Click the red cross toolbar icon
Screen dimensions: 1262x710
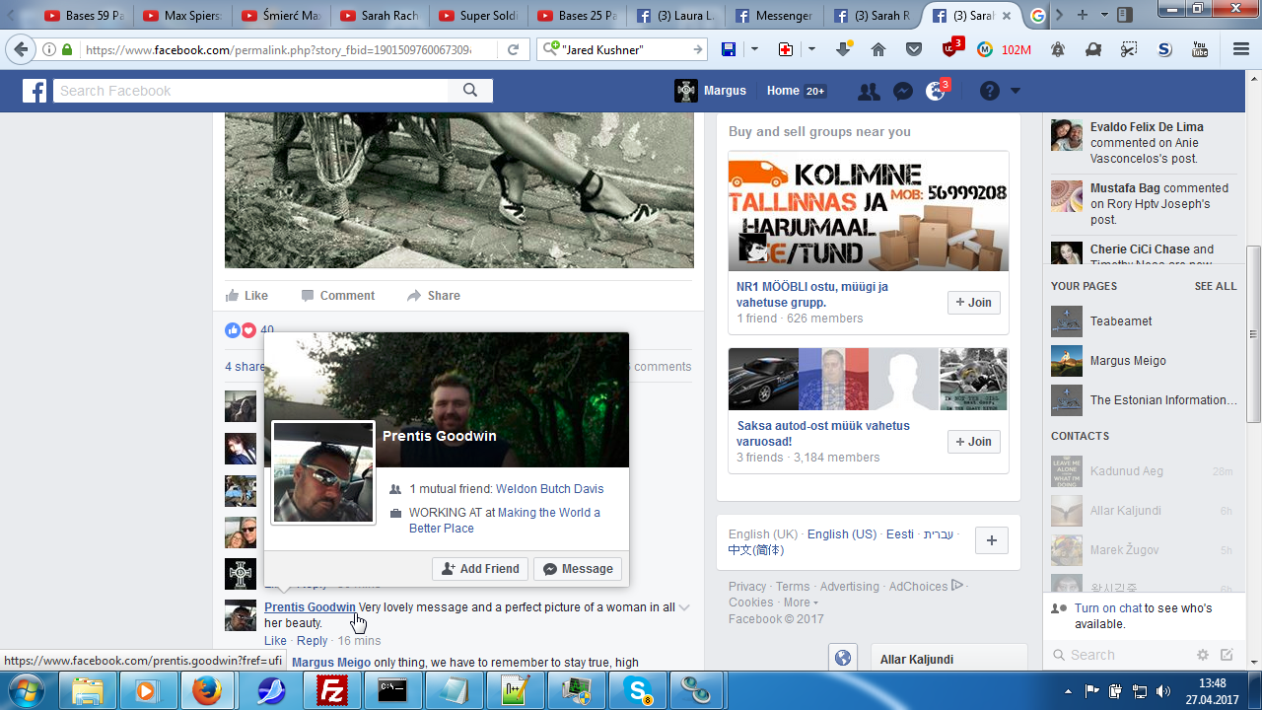pos(786,49)
